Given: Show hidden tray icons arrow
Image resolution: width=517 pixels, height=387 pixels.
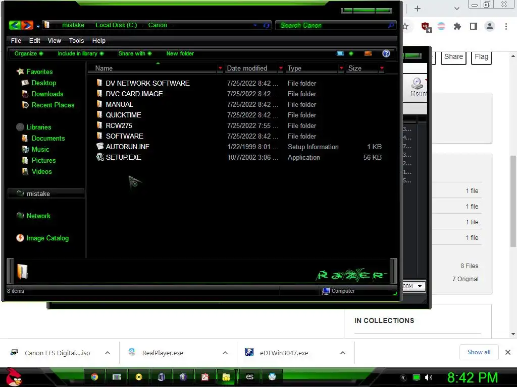Looking at the screenshot, I should click(x=403, y=377).
